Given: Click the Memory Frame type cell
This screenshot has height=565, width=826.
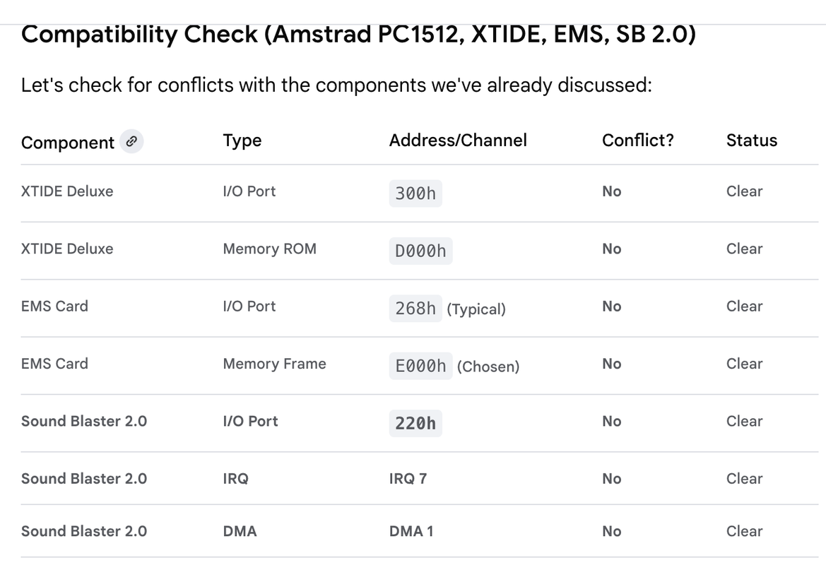Looking at the screenshot, I should [x=274, y=364].
